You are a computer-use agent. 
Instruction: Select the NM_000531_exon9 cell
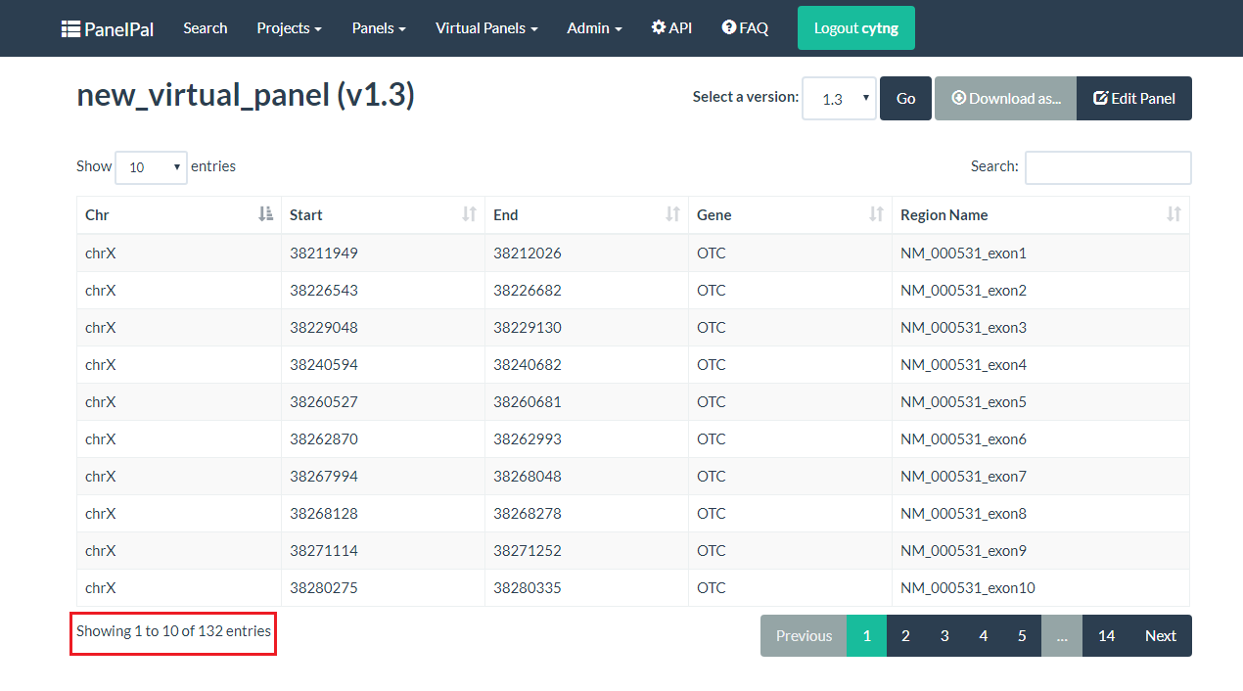click(1040, 551)
